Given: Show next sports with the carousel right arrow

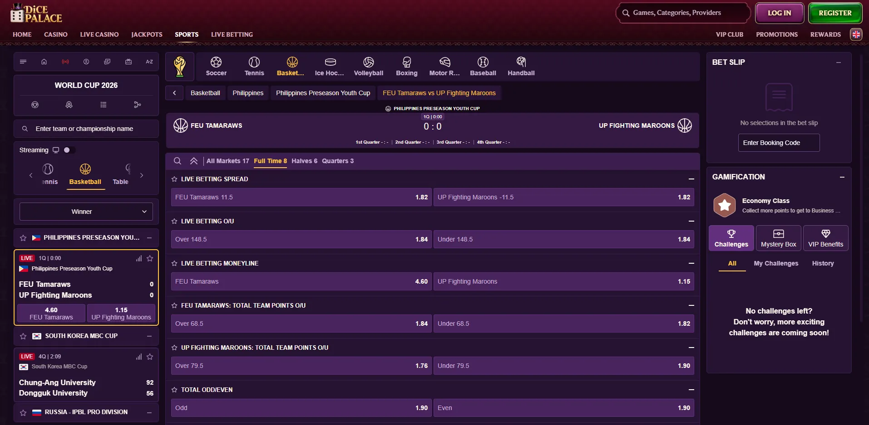Looking at the screenshot, I should (142, 175).
